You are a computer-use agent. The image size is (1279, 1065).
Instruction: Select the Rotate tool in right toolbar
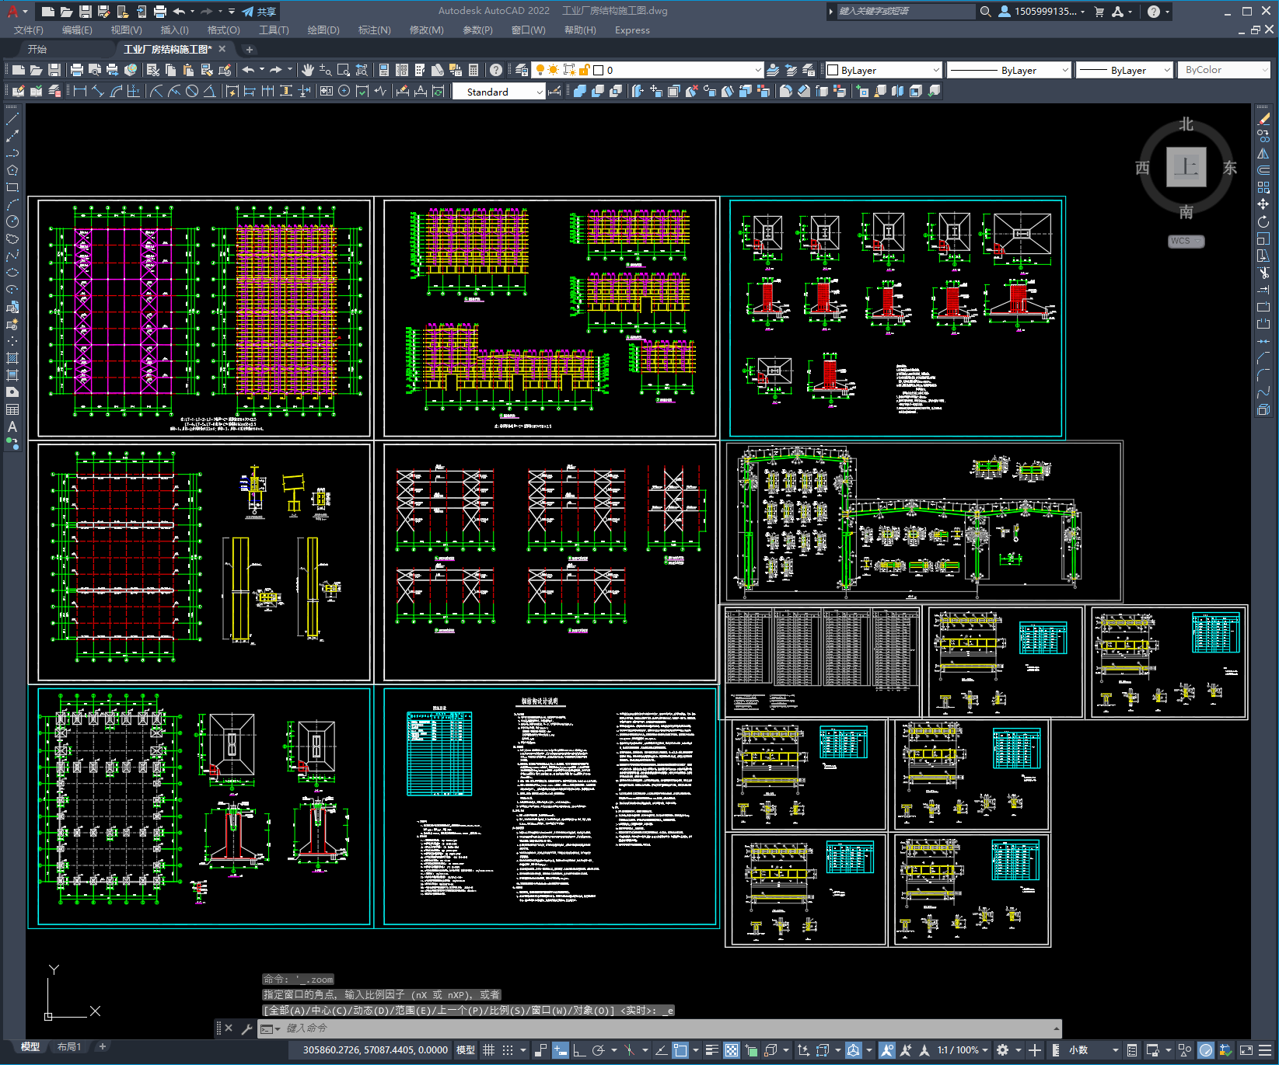(1263, 221)
